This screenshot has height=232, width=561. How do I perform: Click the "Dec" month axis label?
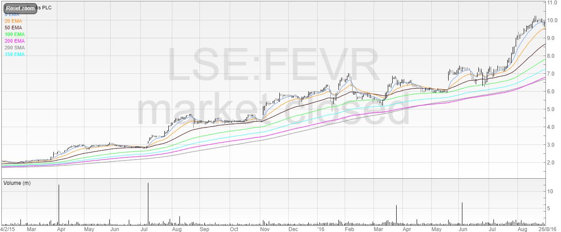click(293, 229)
